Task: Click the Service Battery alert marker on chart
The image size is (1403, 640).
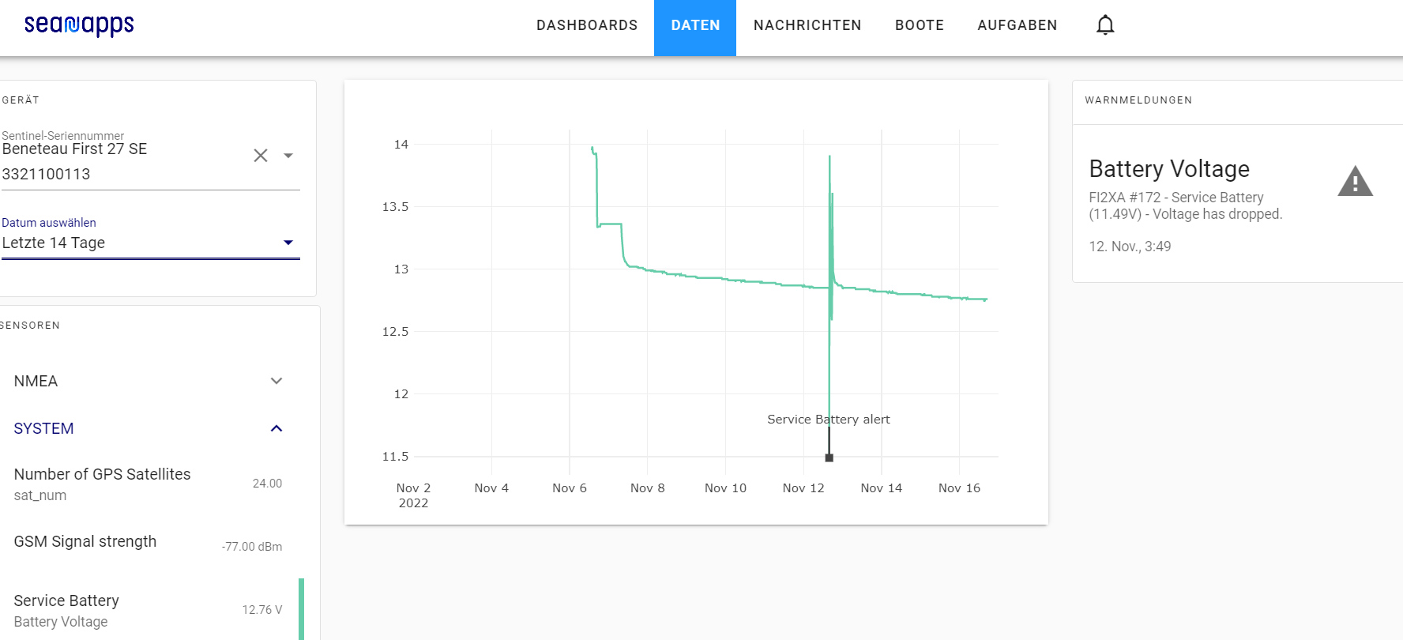Action: [x=829, y=457]
